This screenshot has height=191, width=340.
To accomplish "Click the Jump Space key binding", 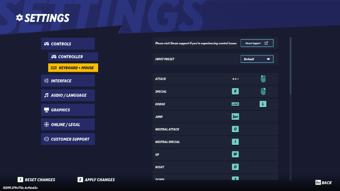I will [x=235, y=116].
